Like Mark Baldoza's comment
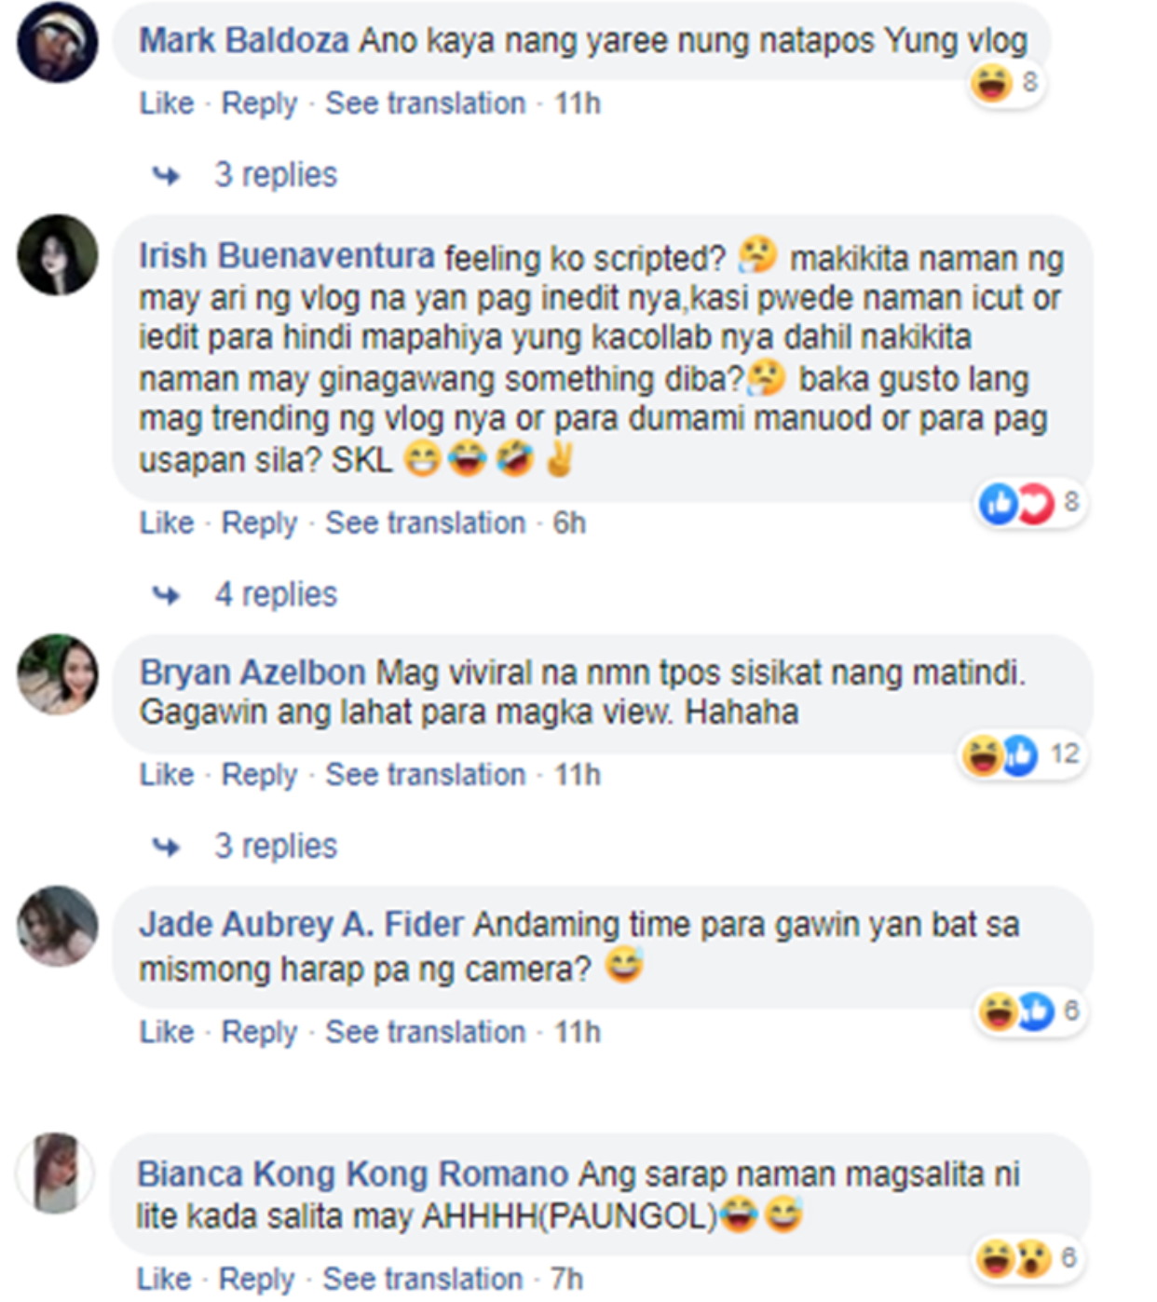Viewport: 1157px width, 1302px height. point(167,103)
